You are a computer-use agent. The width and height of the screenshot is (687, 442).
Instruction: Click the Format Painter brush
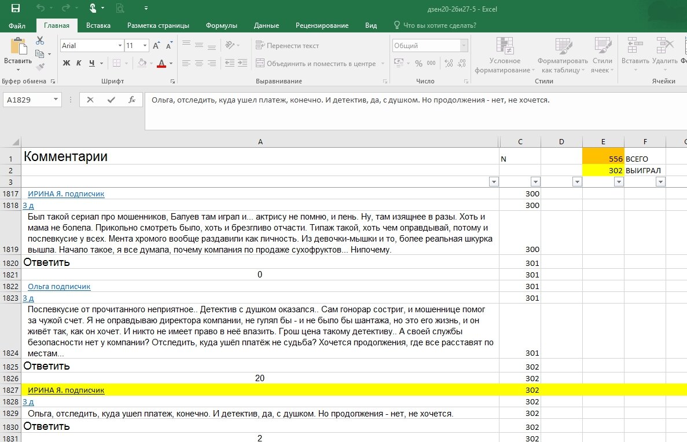[40, 67]
